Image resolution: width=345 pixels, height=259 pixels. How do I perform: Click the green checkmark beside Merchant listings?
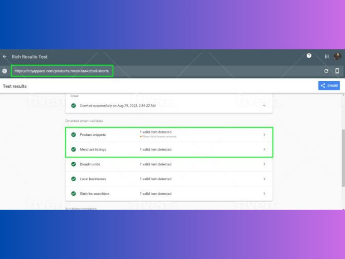point(74,150)
